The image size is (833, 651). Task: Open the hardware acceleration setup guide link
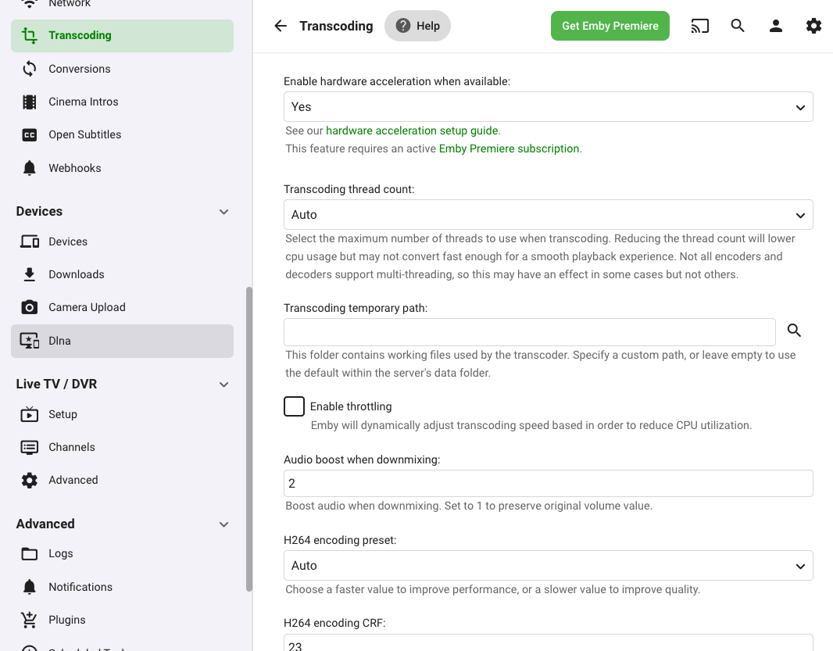click(412, 131)
